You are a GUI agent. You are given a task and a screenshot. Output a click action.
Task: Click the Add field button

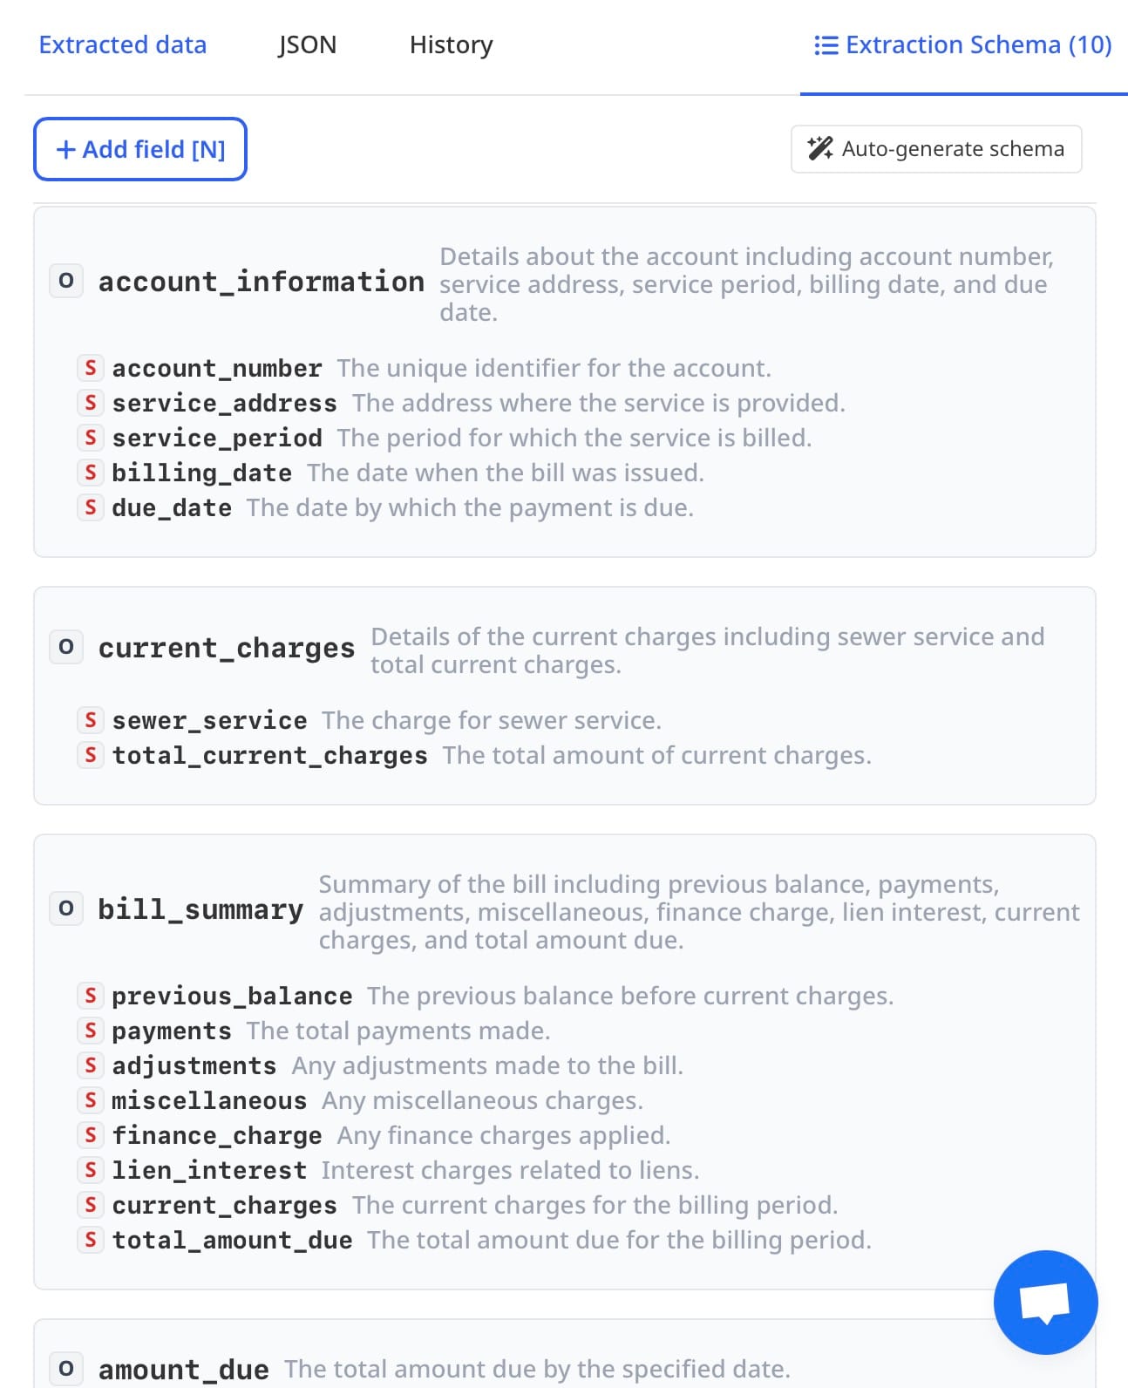pyautogui.click(x=140, y=149)
